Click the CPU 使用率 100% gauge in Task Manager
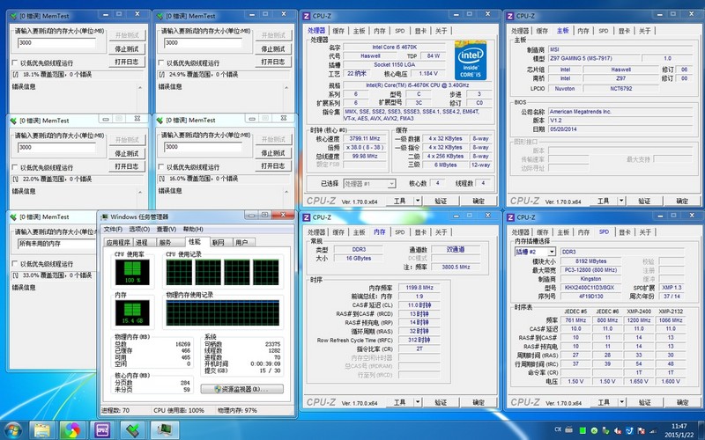705x440 pixels. [x=133, y=273]
